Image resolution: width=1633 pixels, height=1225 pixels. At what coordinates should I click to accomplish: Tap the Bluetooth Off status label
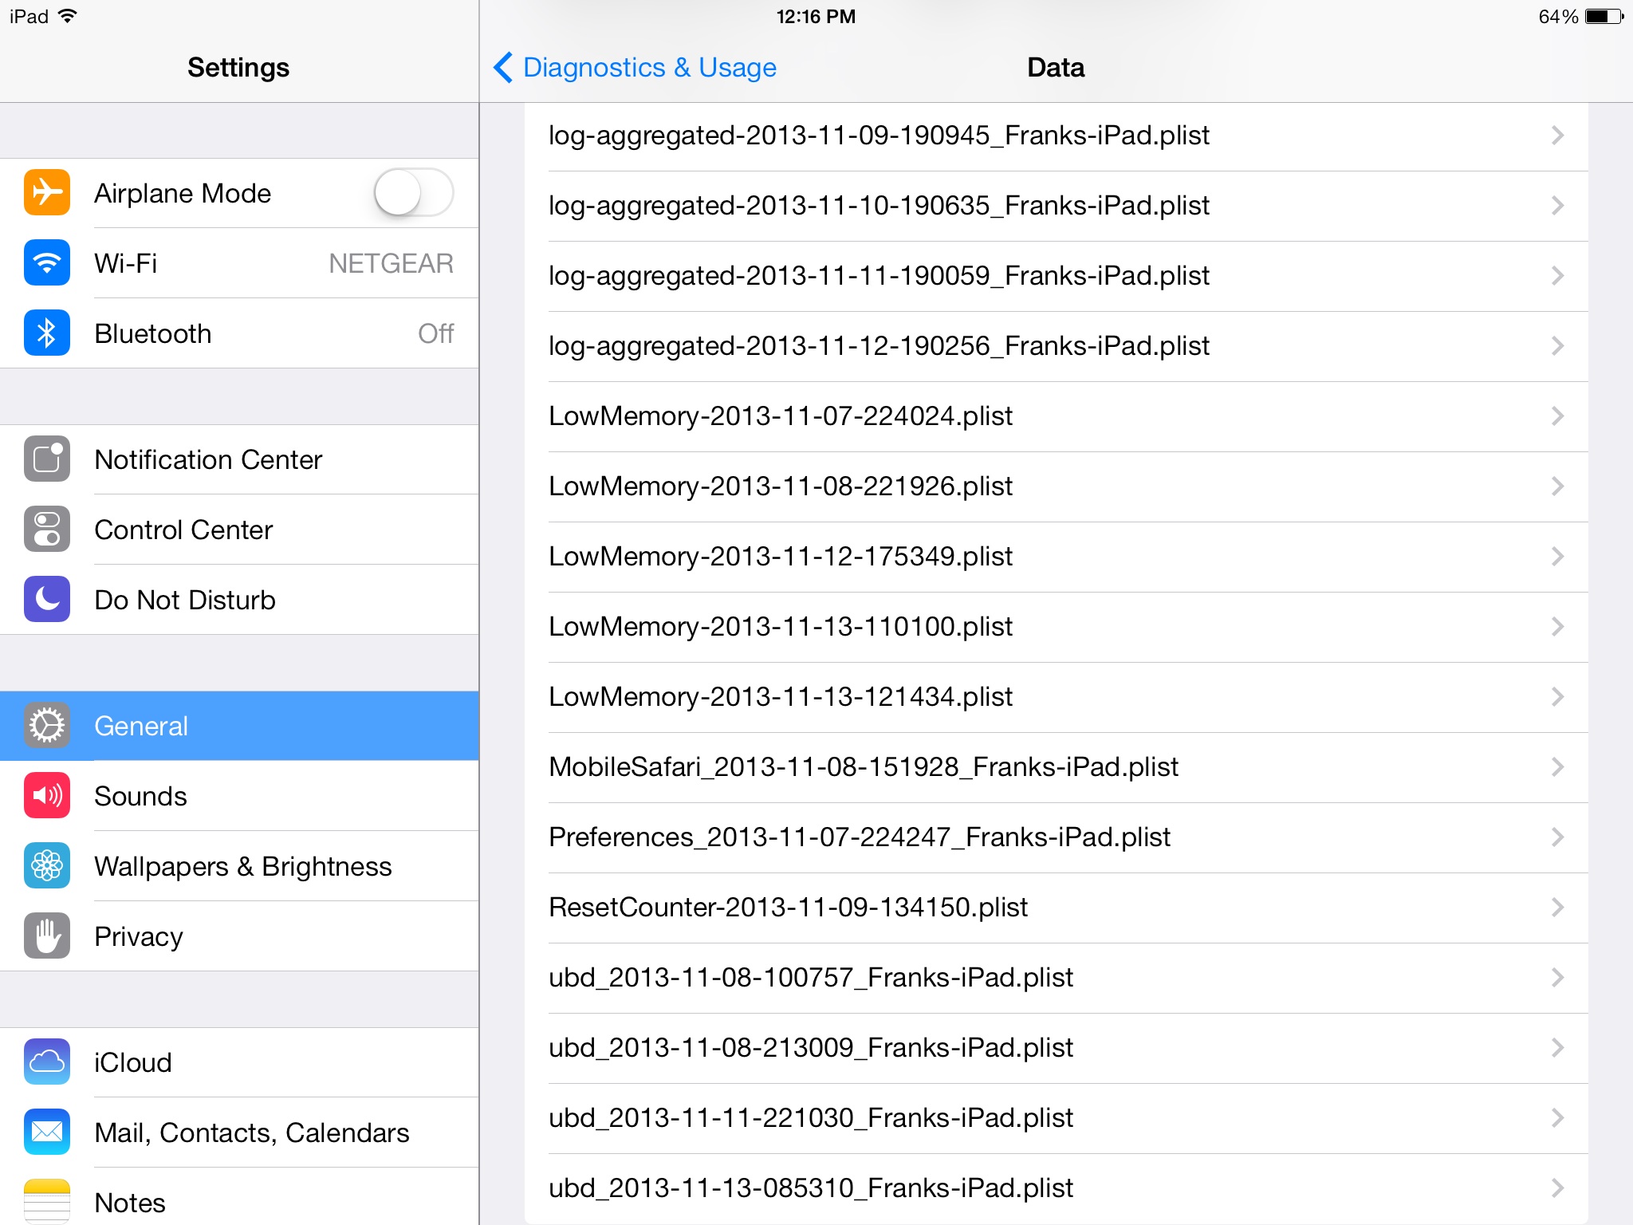[435, 333]
